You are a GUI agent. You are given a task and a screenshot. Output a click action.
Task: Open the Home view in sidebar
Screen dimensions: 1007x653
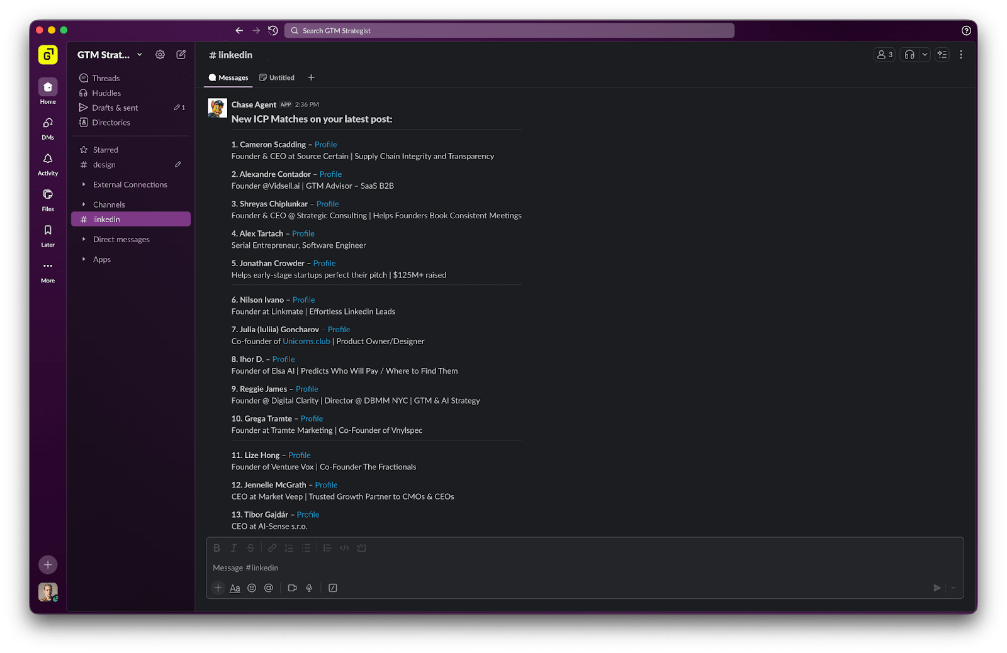point(48,91)
